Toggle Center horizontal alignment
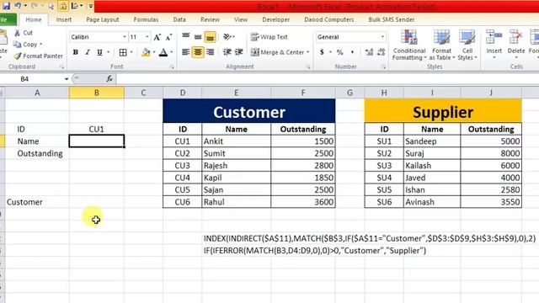 pos(198,52)
